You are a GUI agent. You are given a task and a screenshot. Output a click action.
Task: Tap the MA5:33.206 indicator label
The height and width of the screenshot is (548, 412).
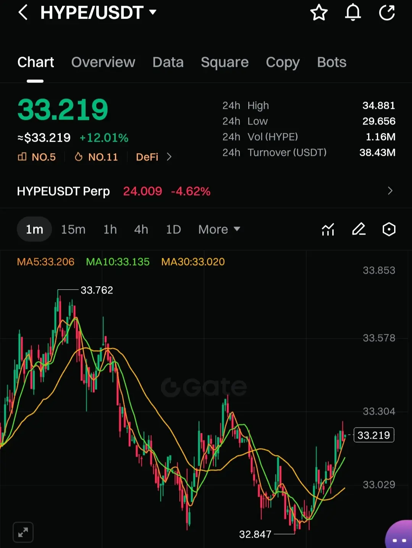click(x=46, y=262)
